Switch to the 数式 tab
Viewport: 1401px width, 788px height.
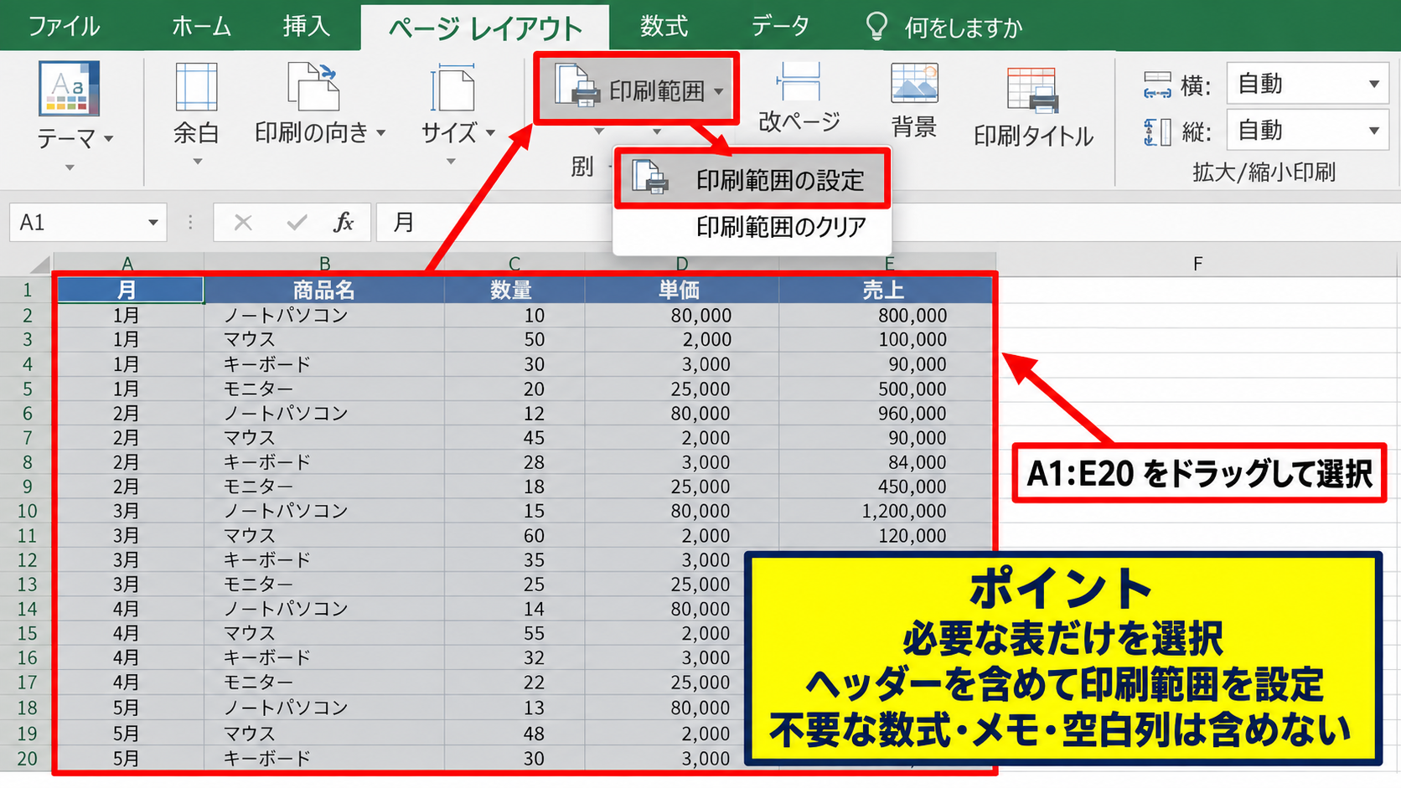tap(664, 26)
